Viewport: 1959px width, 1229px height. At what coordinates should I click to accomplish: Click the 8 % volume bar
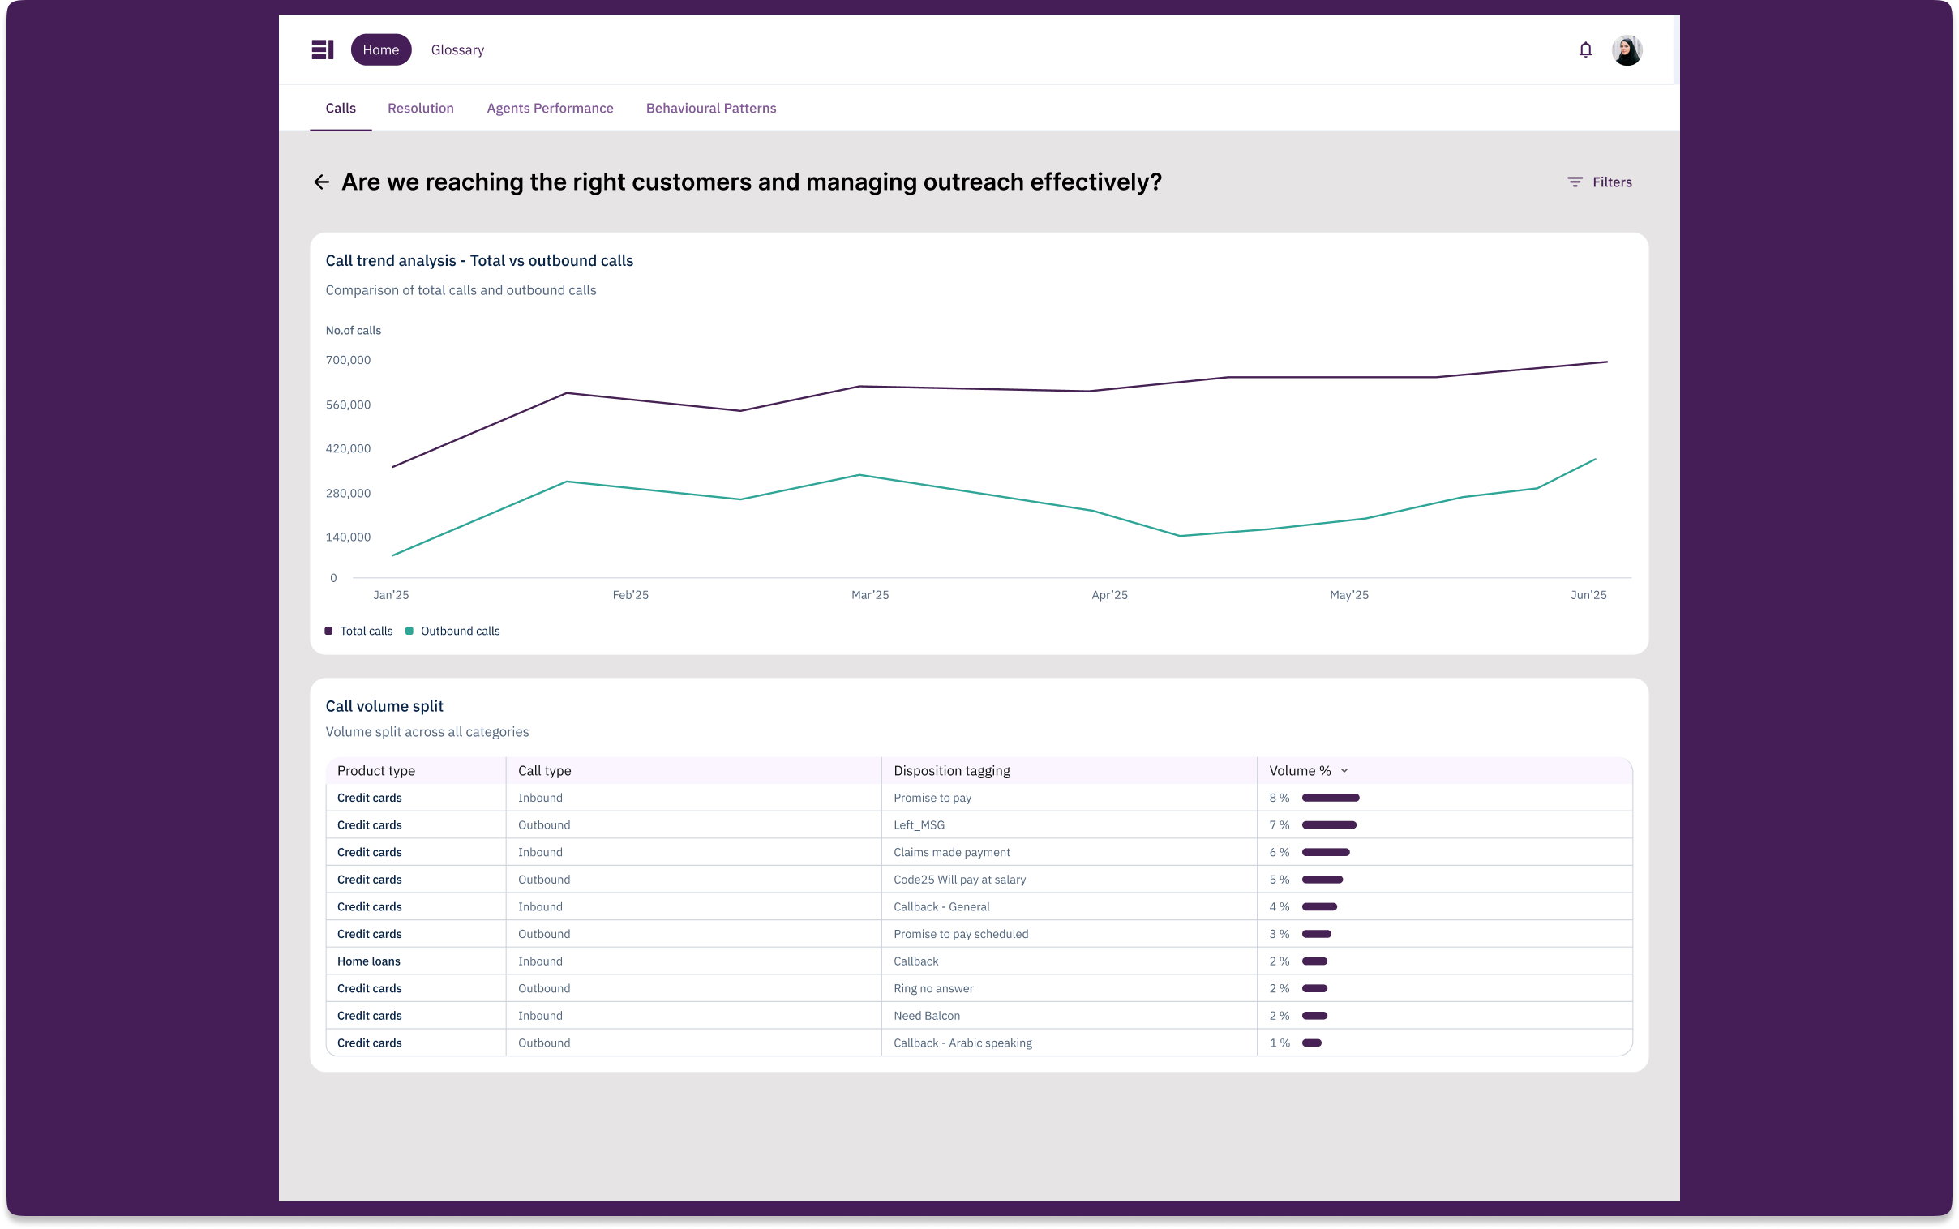pos(1330,798)
